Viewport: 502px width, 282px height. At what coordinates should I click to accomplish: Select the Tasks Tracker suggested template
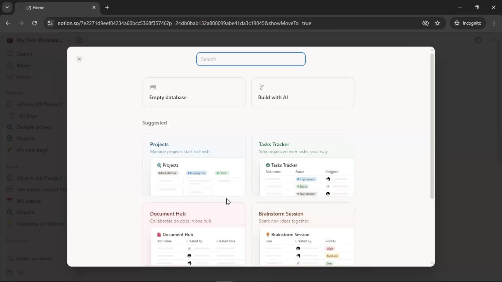[303, 165]
